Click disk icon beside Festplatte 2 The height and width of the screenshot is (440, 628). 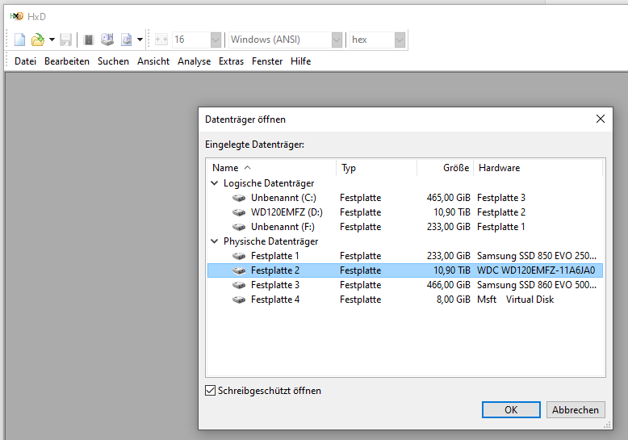(239, 271)
